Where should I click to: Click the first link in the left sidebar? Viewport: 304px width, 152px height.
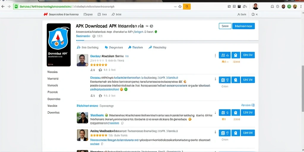[53, 72]
